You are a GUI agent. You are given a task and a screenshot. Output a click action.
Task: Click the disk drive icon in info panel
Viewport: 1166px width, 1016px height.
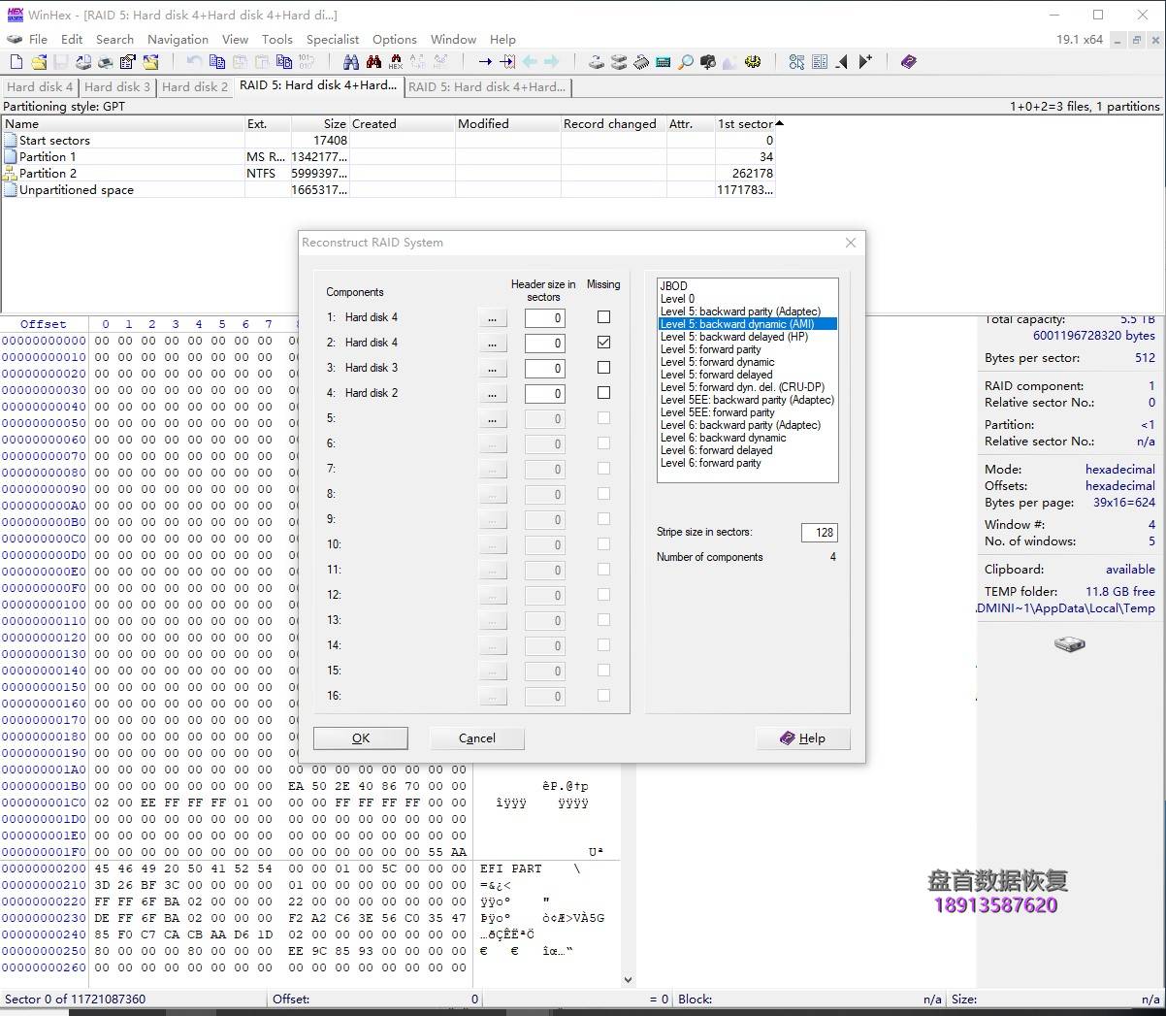point(1069,643)
